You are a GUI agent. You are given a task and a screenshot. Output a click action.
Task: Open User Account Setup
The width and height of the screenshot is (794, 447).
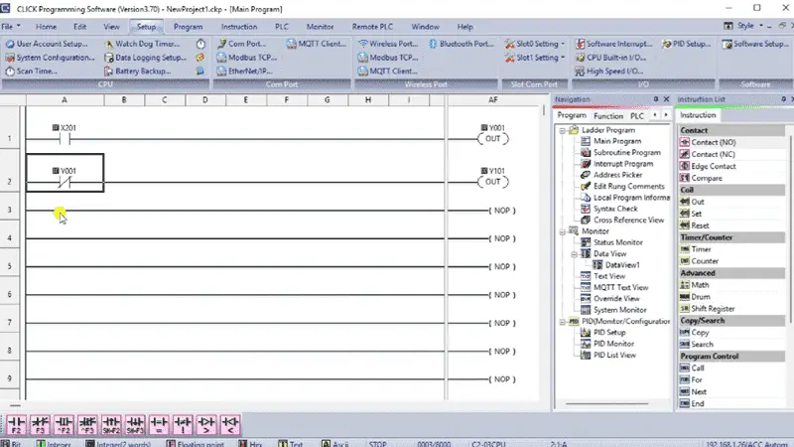(47, 44)
